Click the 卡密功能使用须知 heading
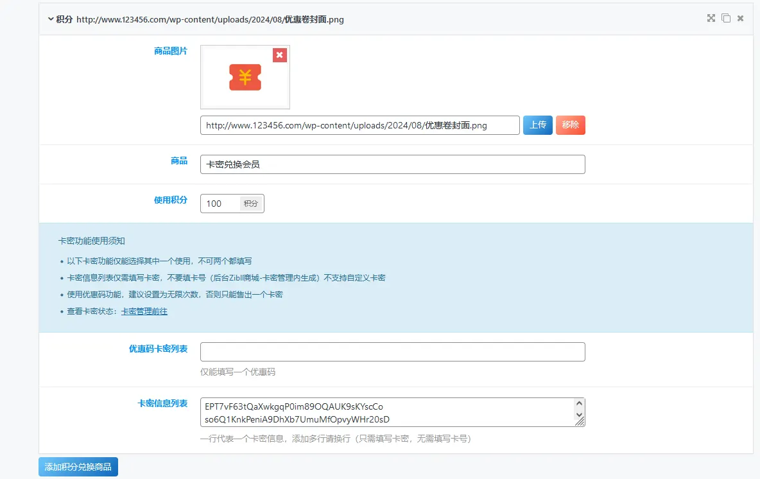The width and height of the screenshot is (760, 479). tap(92, 241)
